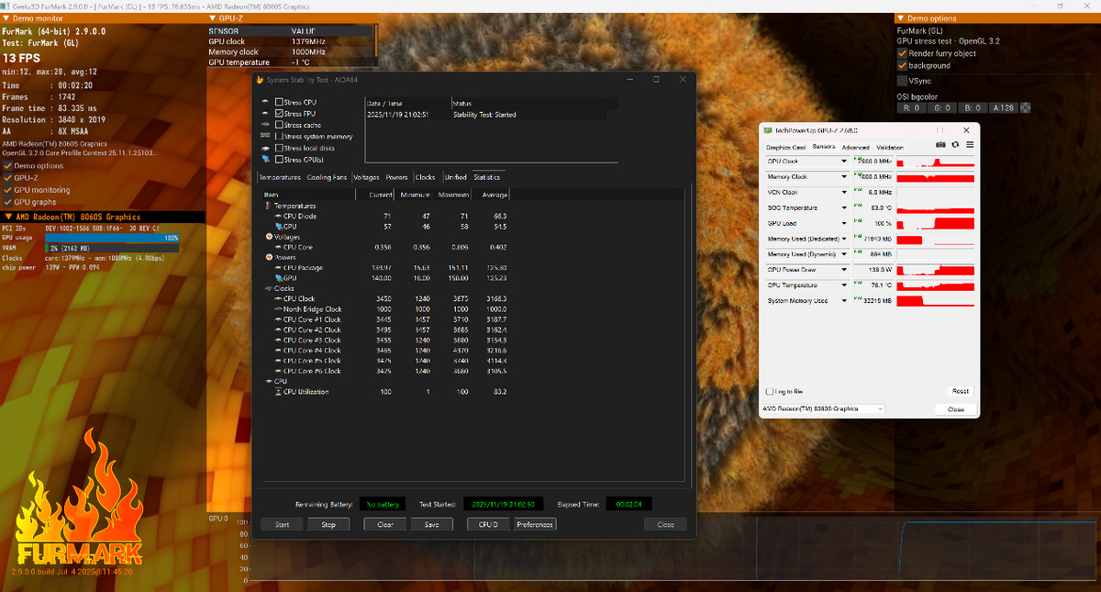Open the GPU Clock sensor dropdown
The image size is (1101, 592).
tap(844, 161)
